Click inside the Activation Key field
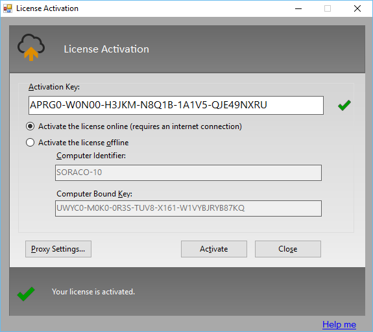Image resolution: width=373 pixels, height=332 pixels. [x=176, y=105]
